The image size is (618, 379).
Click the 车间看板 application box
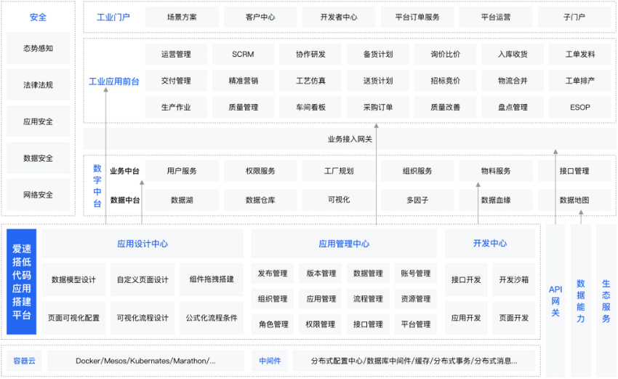pos(310,107)
